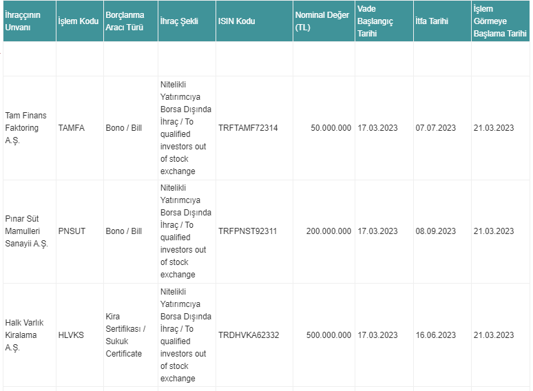
Task: Select redemption date 07.07.2023
Action: click(x=435, y=128)
